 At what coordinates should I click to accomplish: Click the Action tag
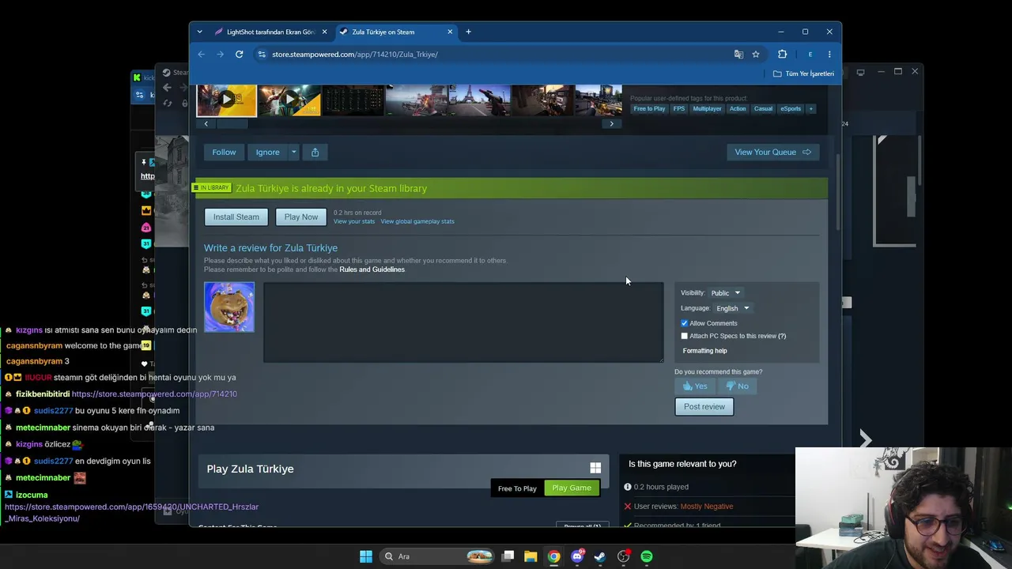pos(738,108)
